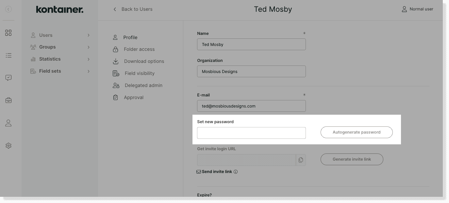
Task: Open the user profile icon in sidebar
Action: pos(8,123)
